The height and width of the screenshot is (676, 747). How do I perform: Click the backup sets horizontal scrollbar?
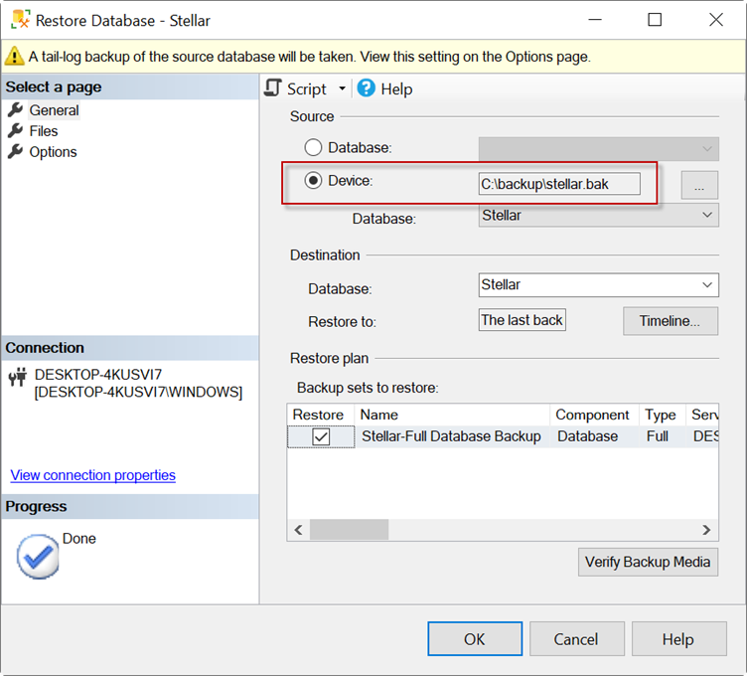pos(501,531)
